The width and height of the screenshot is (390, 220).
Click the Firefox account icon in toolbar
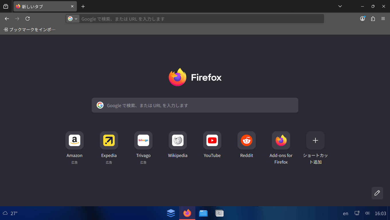(362, 19)
